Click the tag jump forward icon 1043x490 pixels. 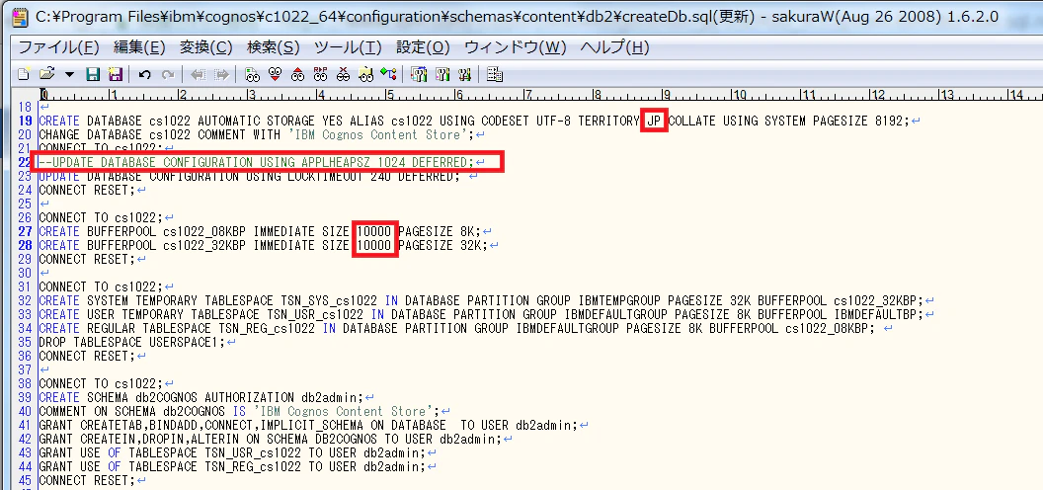pyautogui.click(x=221, y=74)
